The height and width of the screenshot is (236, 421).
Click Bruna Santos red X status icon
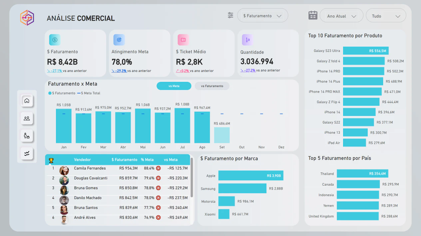[158, 208]
